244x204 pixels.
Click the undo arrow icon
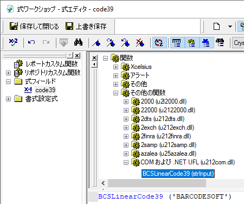click(x=31, y=42)
